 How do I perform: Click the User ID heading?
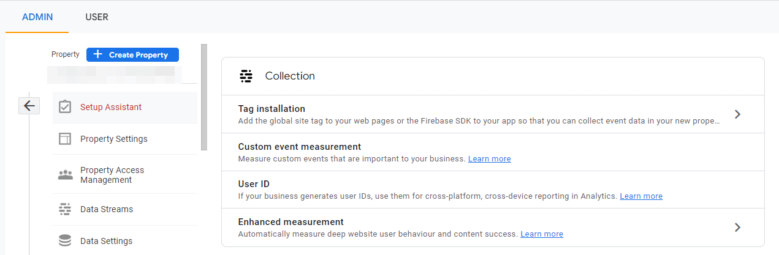(x=254, y=184)
